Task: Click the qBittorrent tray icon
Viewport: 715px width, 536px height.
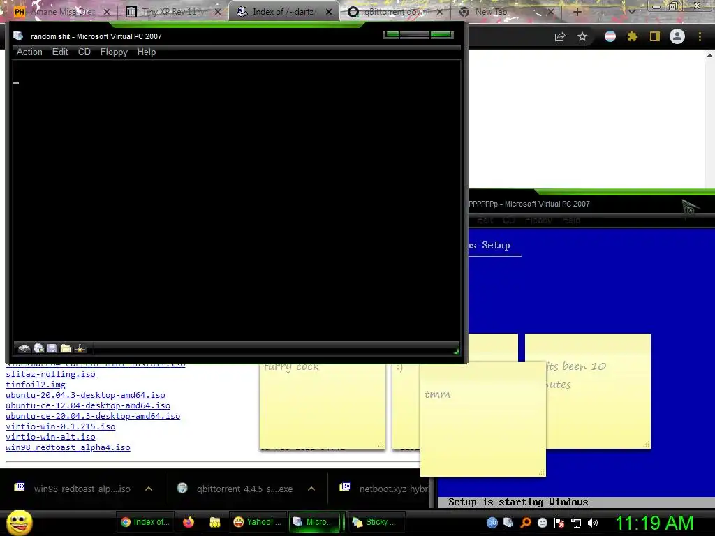Action: click(492, 523)
